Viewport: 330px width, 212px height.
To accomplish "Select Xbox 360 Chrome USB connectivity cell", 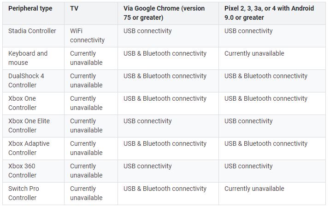I will tap(147, 166).
